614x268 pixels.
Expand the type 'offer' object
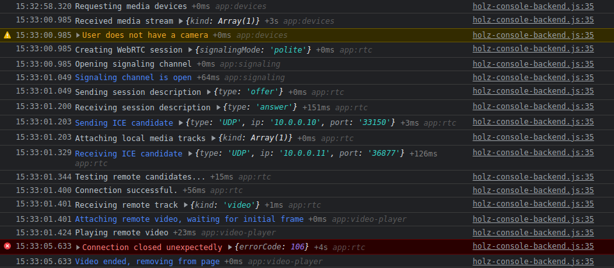209,92
